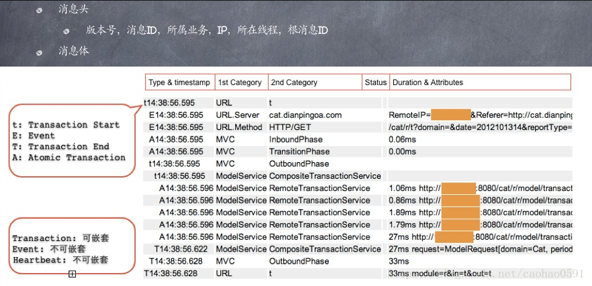Select the 'HTTP/GET' cell
This screenshot has width=592, height=286.
click(x=290, y=128)
